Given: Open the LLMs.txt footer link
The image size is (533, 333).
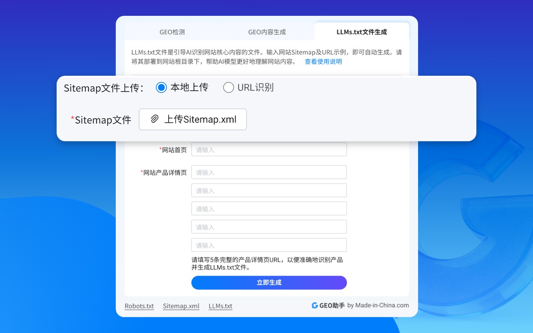Looking at the screenshot, I should pos(220,306).
